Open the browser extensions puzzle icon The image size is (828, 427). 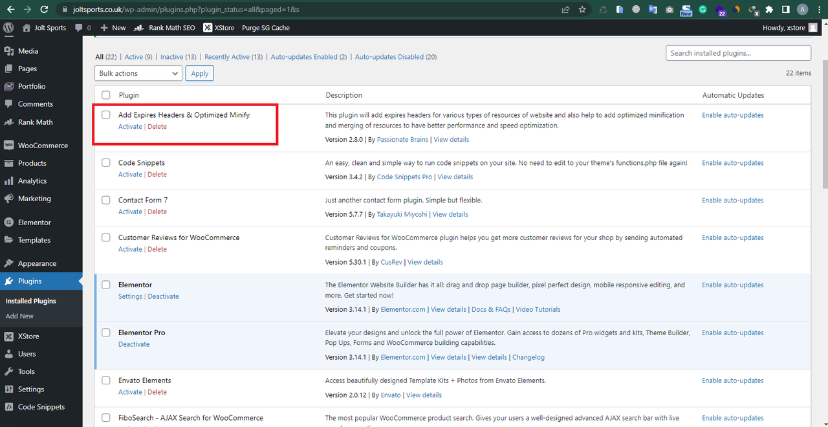point(769,10)
